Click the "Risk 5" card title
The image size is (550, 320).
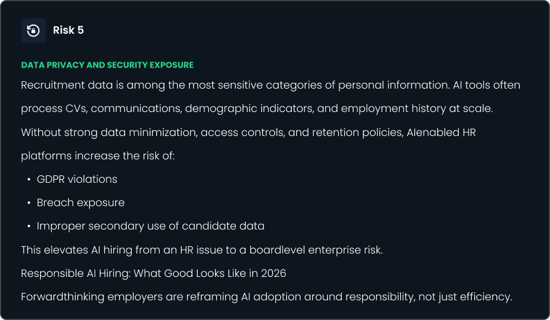(68, 30)
